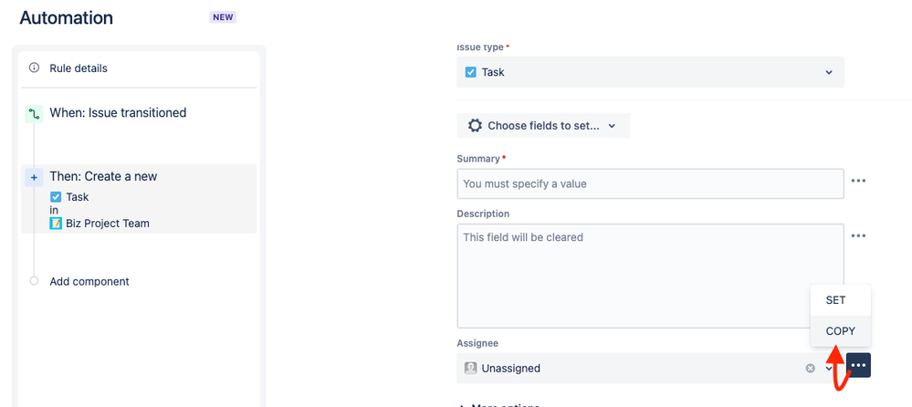
Task: Clear the Unassigned assignee value
Action: pos(810,369)
